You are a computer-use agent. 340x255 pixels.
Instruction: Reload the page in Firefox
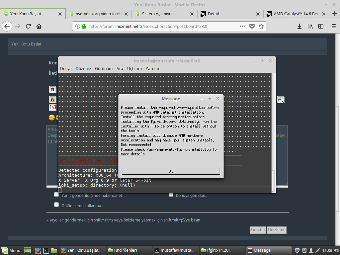point(28,26)
